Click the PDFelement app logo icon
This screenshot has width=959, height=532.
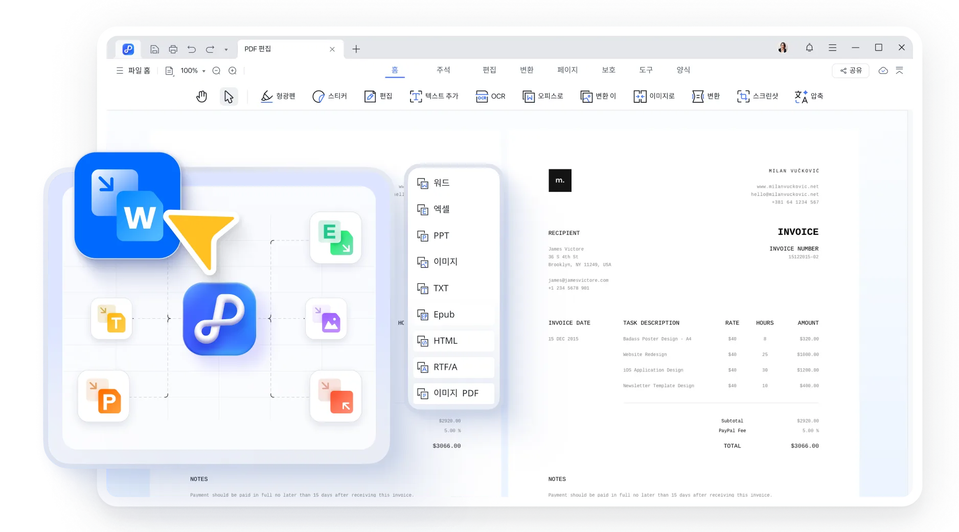pyautogui.click(x=128, y=49)
